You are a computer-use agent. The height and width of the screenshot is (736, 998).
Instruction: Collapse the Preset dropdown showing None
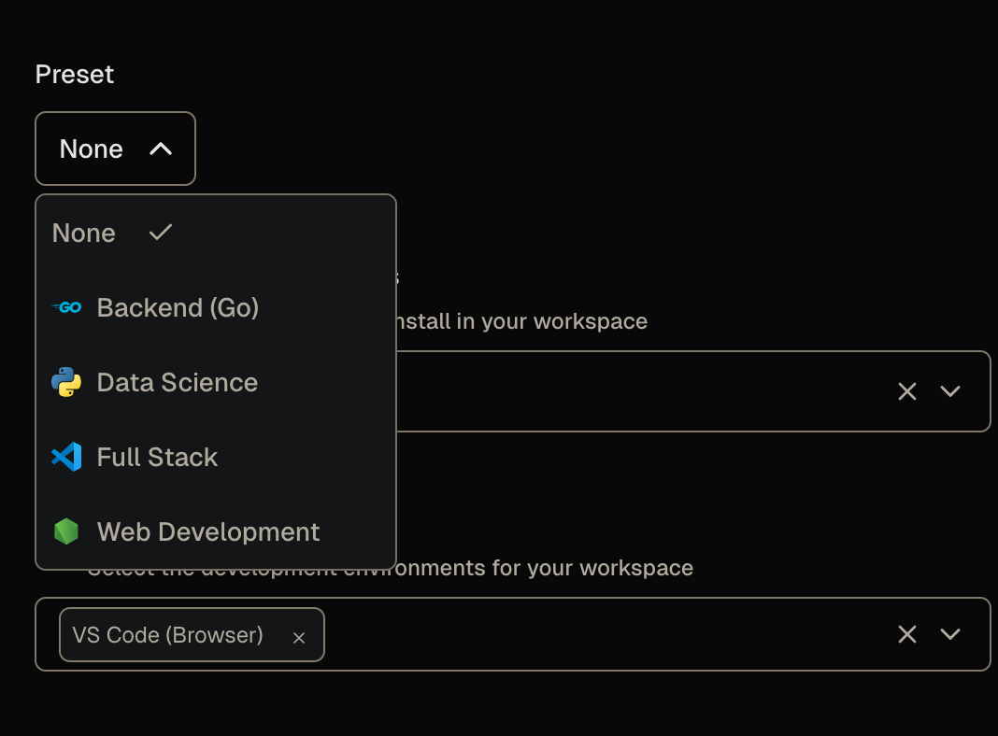pyautogui.click(x=115, y=149)
